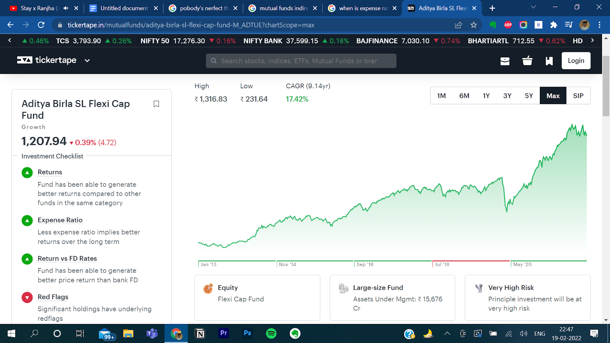Share this page icon in address bar
The height and width of the screenshot is (343, 610).
tap(458, 25)
